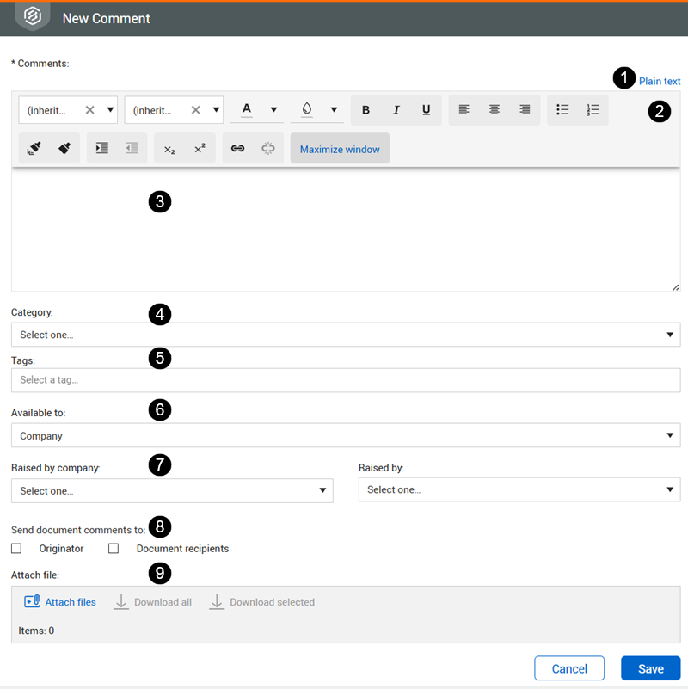The height and width of the screenshot is (689, 688).
Task: Enable the Document recipients checkbox
Action: [x=114, y=549]
